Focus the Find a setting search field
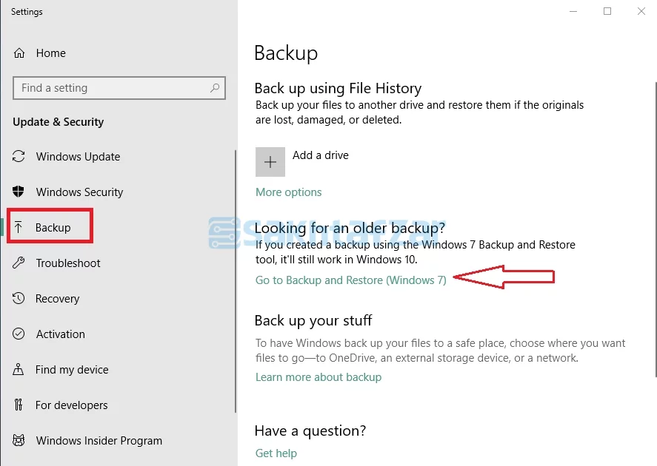 (x=111, y=88)
